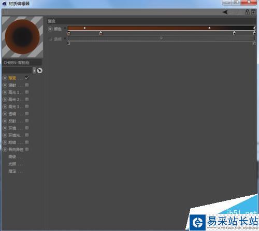Open the 高级 settings page
259x231 pixels.
[x=12, y=157]
